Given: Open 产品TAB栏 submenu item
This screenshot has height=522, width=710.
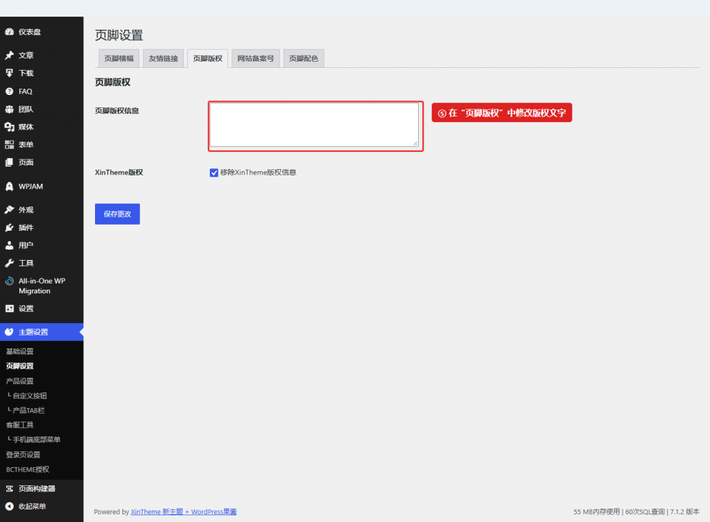Looking at the screenshot, I should point(28,410).
